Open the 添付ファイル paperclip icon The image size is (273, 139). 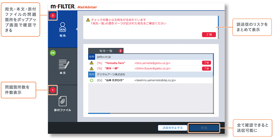click(63, 101)
